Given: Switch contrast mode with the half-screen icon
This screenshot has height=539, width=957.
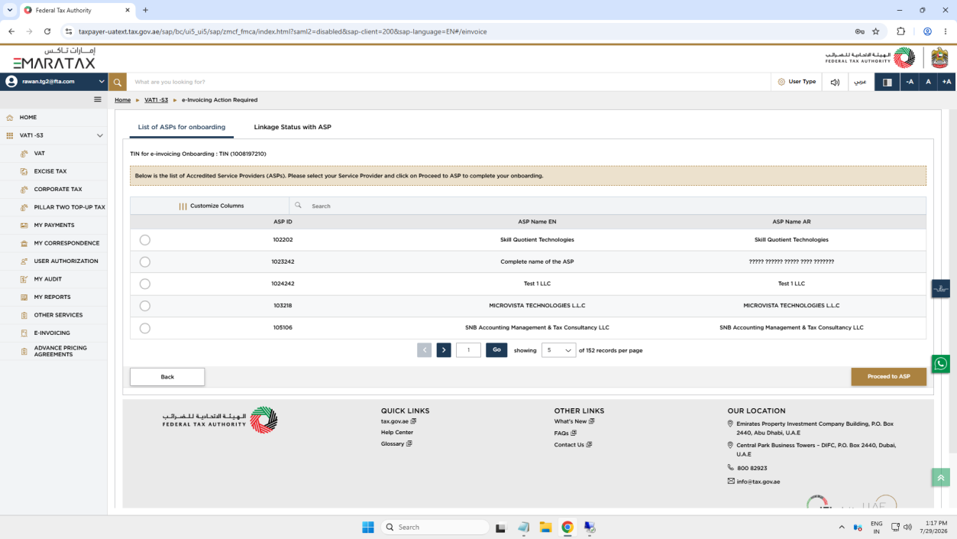Looking at the screenshot, I should pyautogui.click(x=887, y=82).
